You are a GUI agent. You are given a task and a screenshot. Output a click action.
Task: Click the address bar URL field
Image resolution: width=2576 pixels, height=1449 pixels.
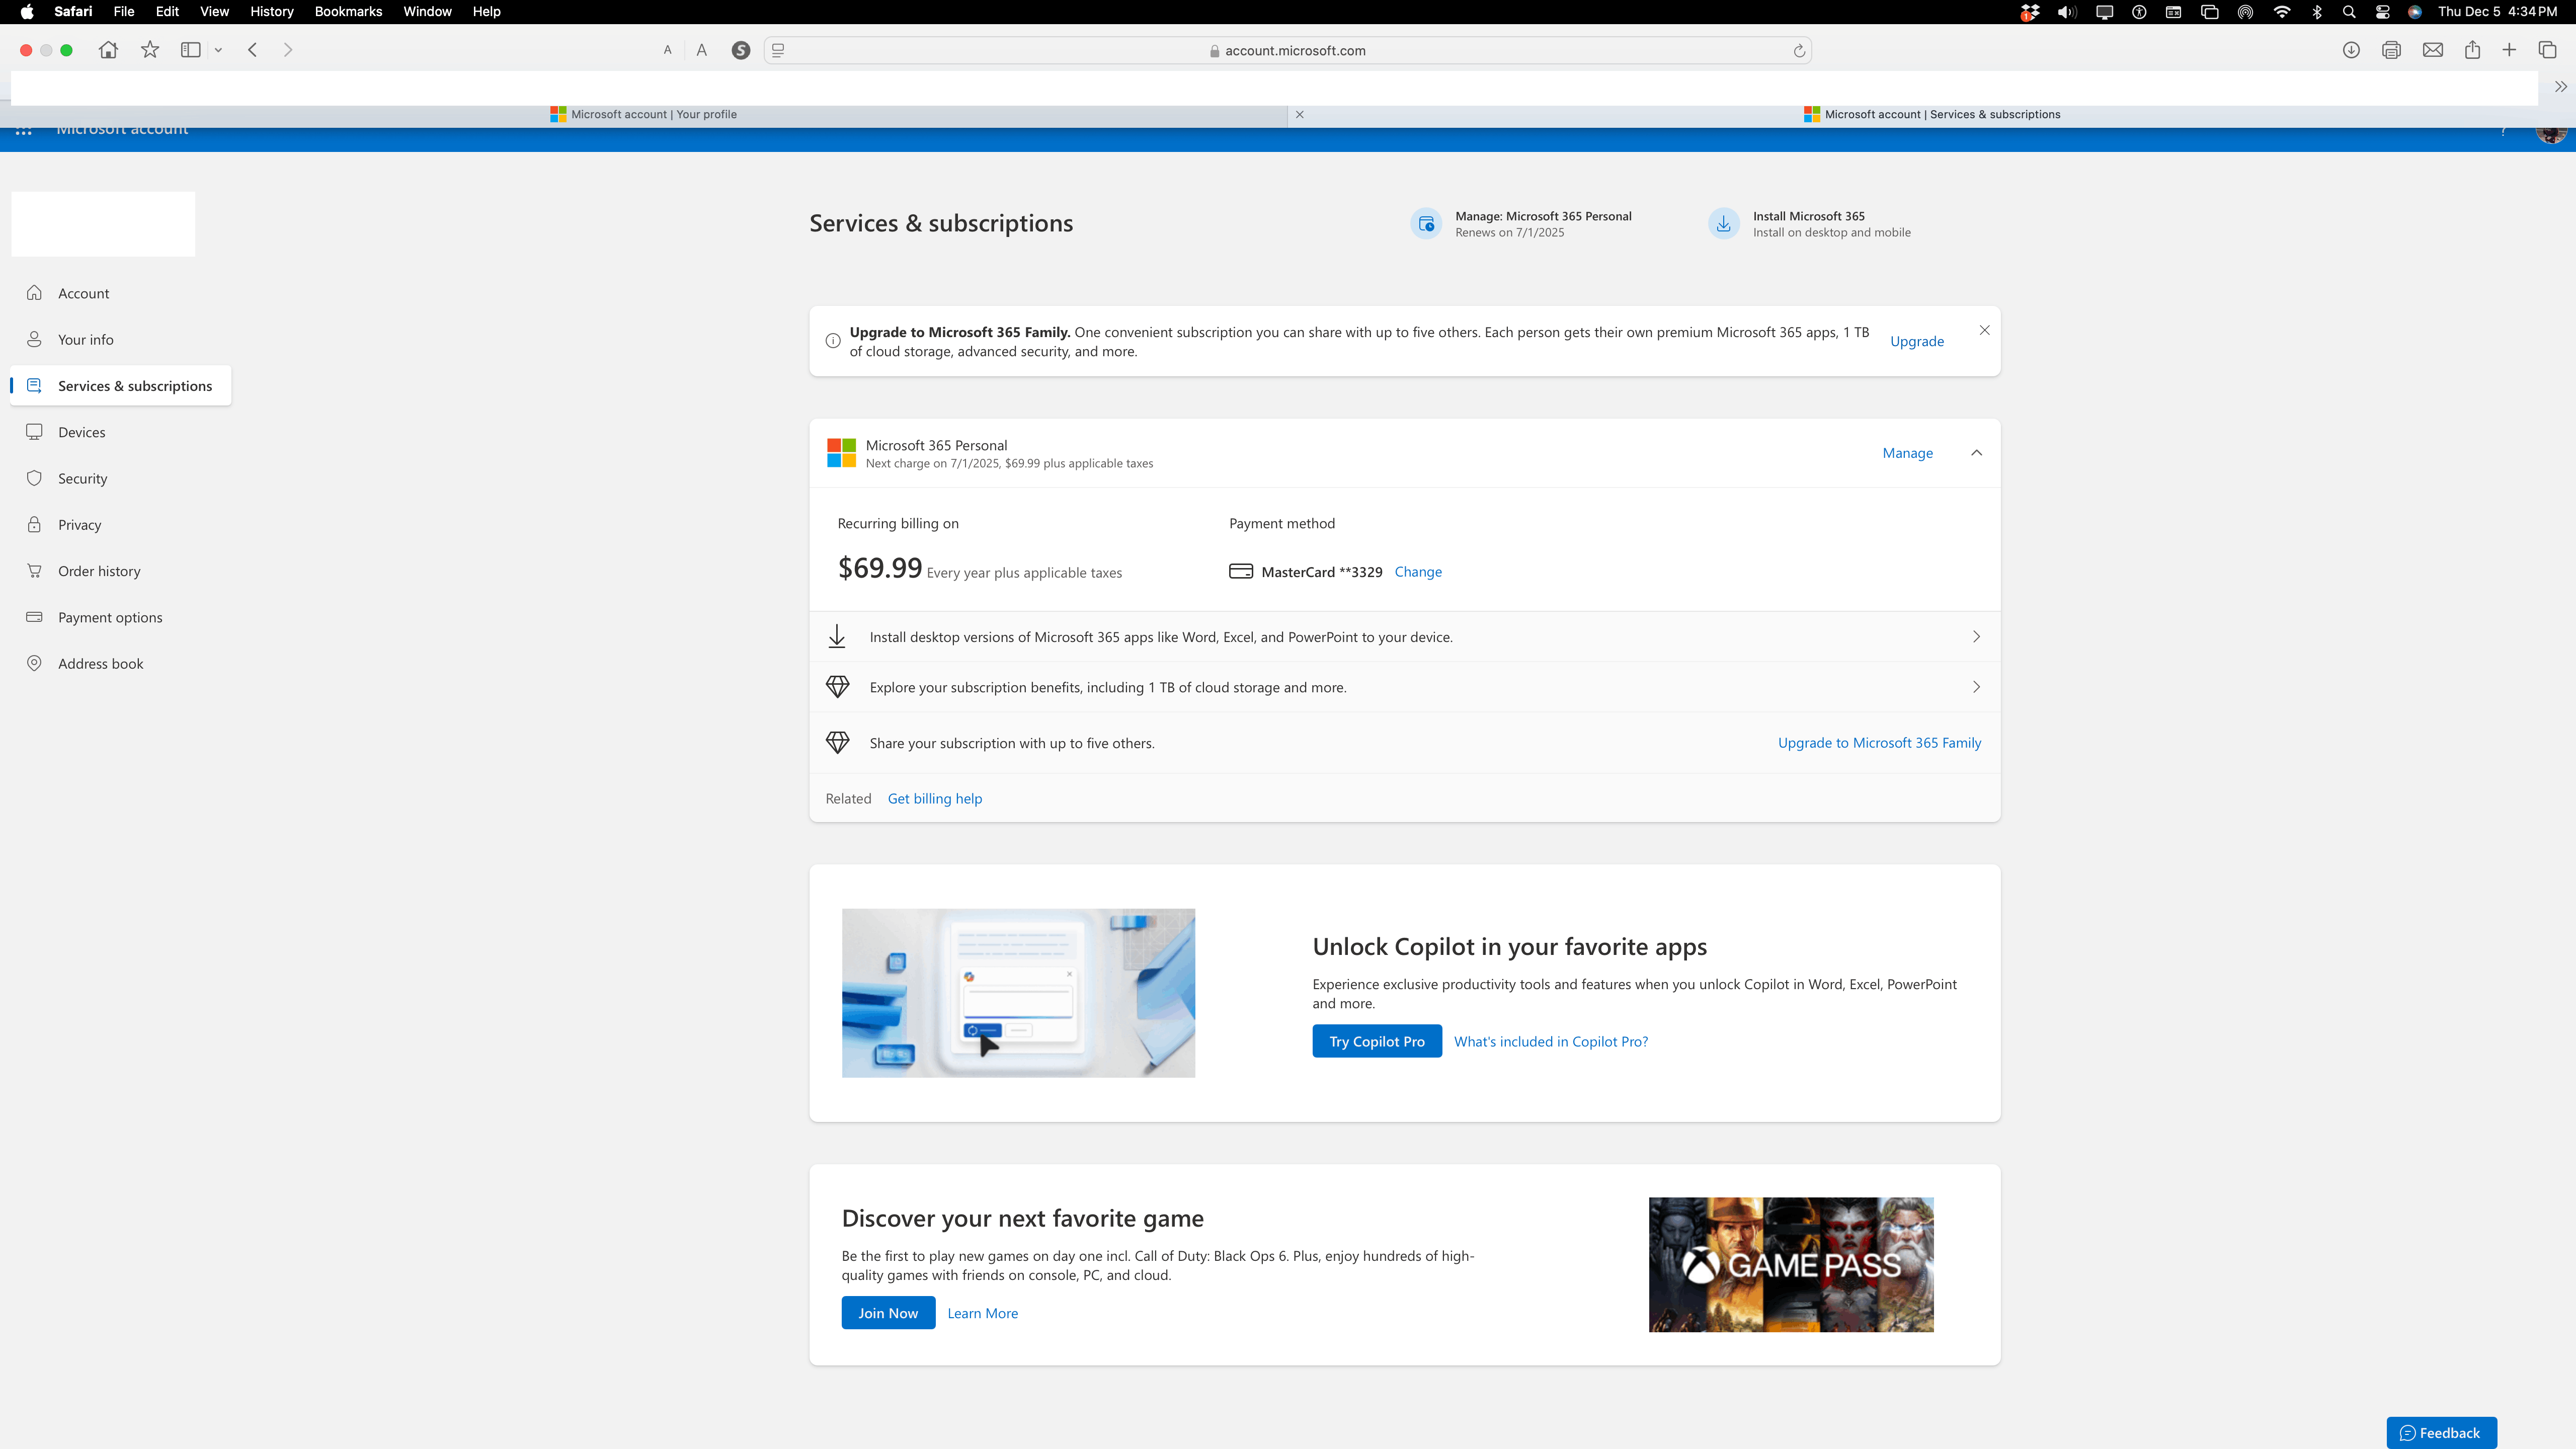coord(1294,51)
